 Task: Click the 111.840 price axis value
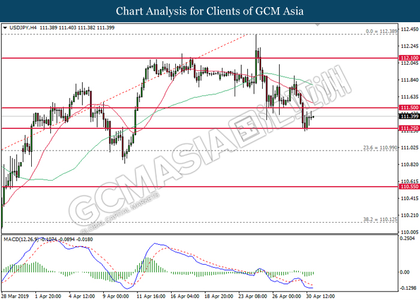coord(409,80)
